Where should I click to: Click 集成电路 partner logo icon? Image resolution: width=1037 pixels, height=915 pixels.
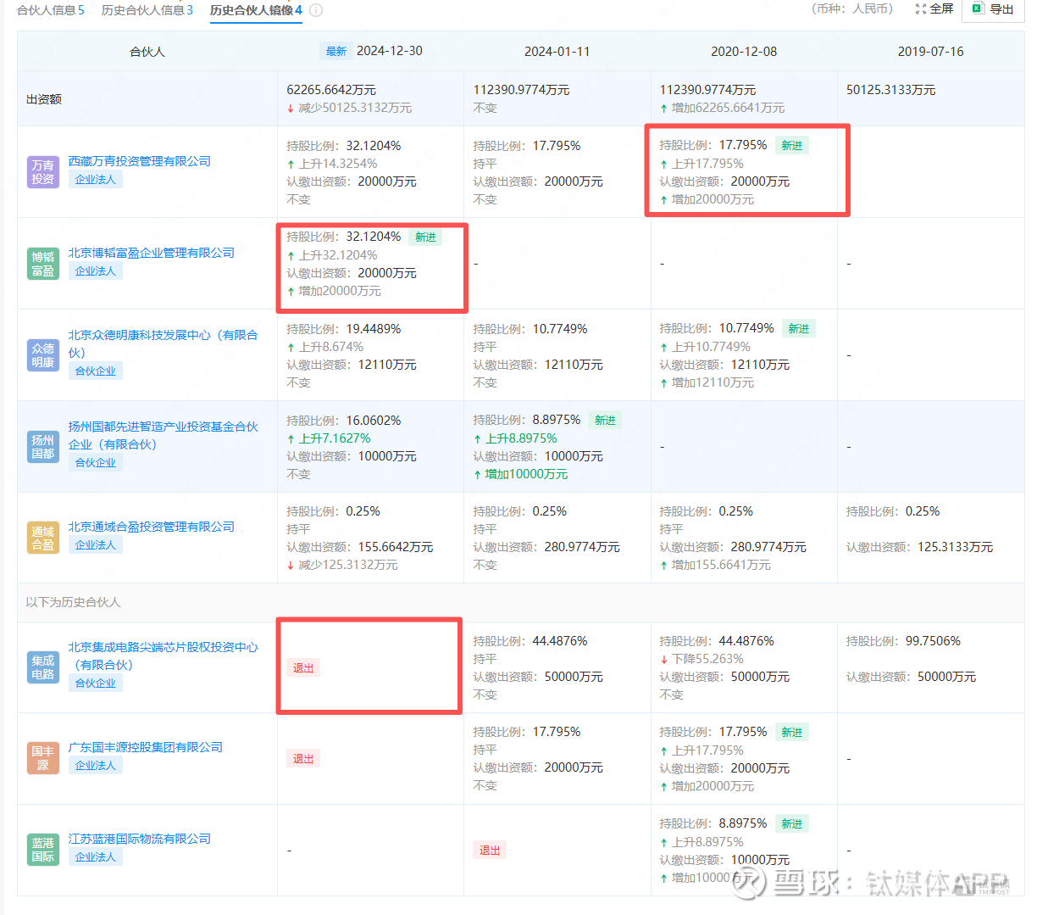43,667
